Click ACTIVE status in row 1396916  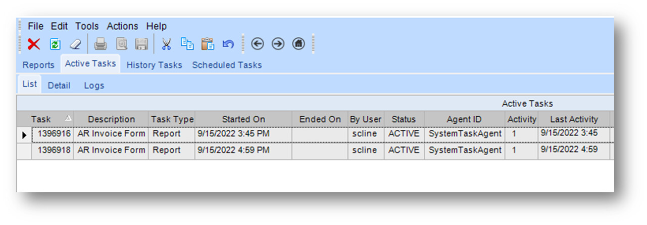(404, 134)
